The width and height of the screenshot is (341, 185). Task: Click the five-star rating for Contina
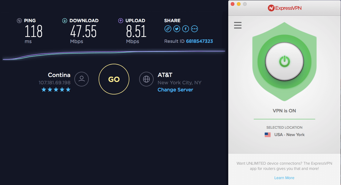(x=56, y=90)
